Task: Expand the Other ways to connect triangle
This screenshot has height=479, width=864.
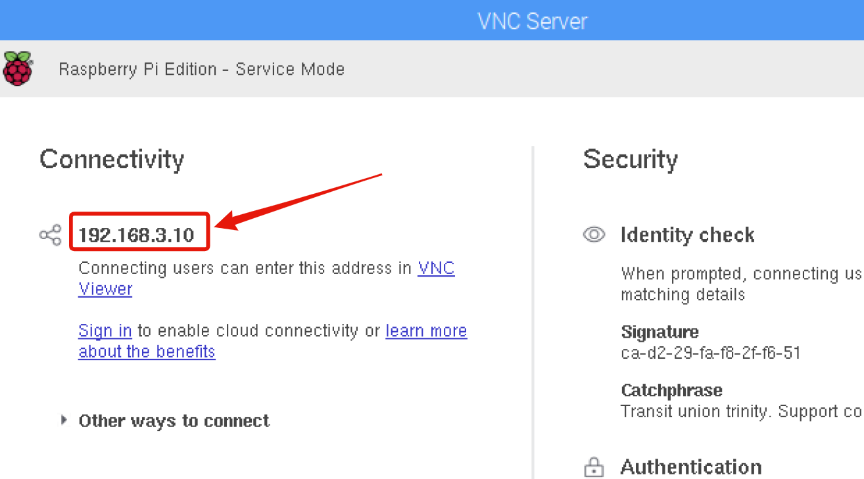Action: click(x=64, y=420)
